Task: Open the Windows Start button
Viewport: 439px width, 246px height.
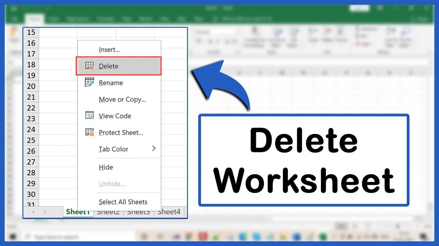Action: pyautogui.click(x=13, y=236)
